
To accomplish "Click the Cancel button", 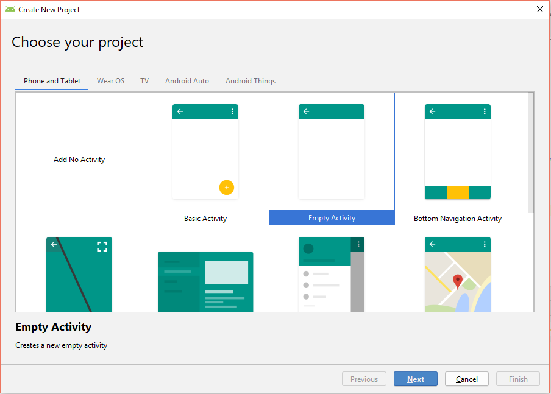I will click(x=467, y=379).
